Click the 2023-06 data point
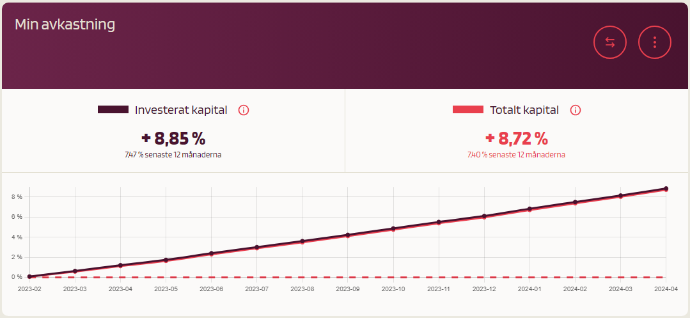690x318 pixels. [211, 253]
